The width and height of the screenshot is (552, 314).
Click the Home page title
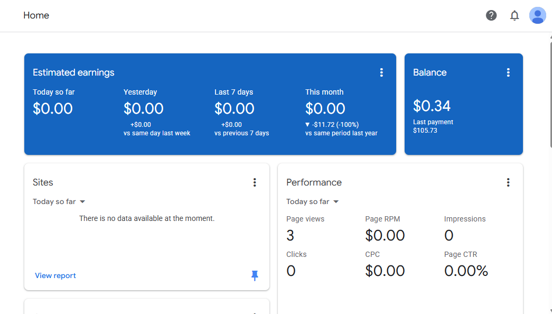point(36,15)
